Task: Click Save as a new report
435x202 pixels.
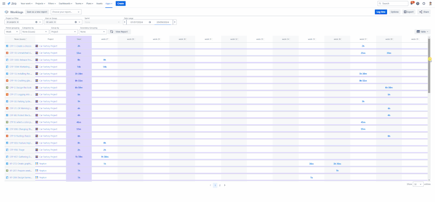Action: 37,12
